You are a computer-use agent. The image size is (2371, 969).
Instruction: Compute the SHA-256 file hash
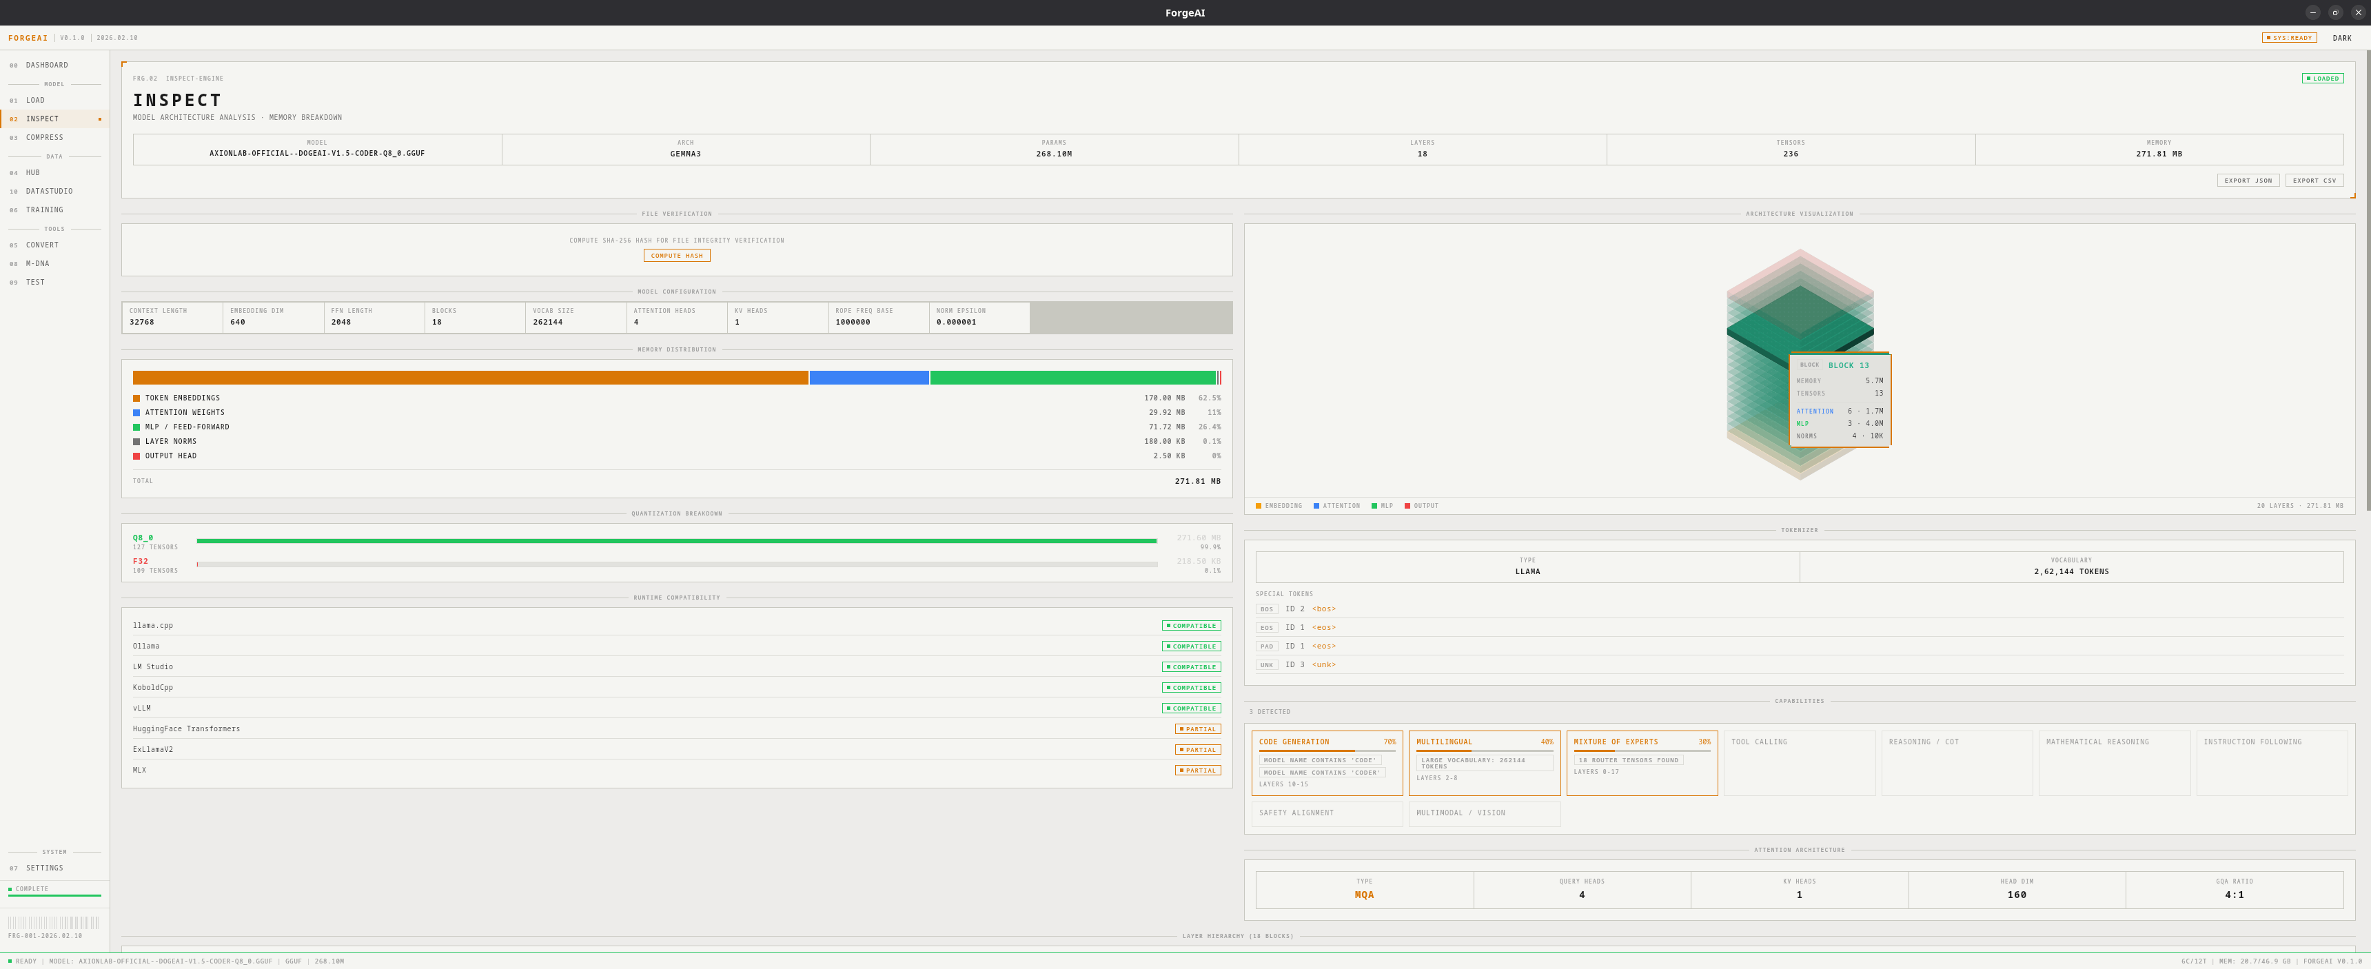[x=677, y=256]
